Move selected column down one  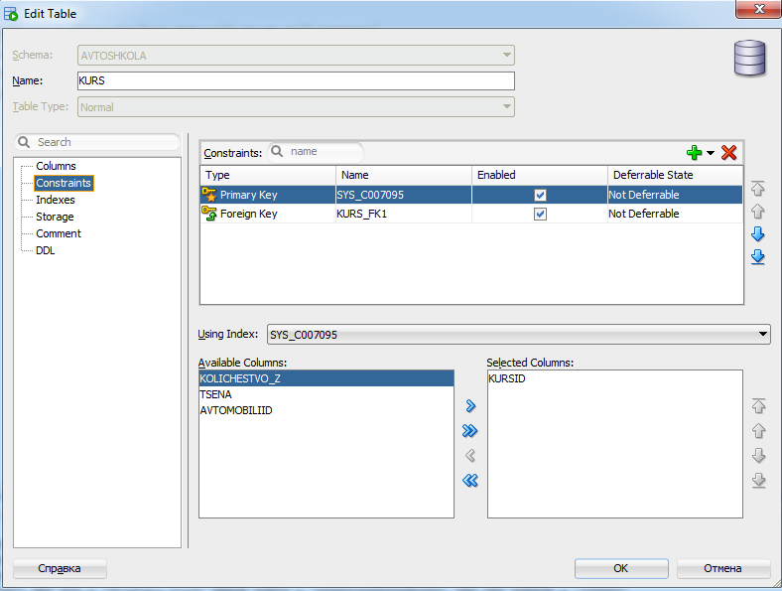point(758,455)
